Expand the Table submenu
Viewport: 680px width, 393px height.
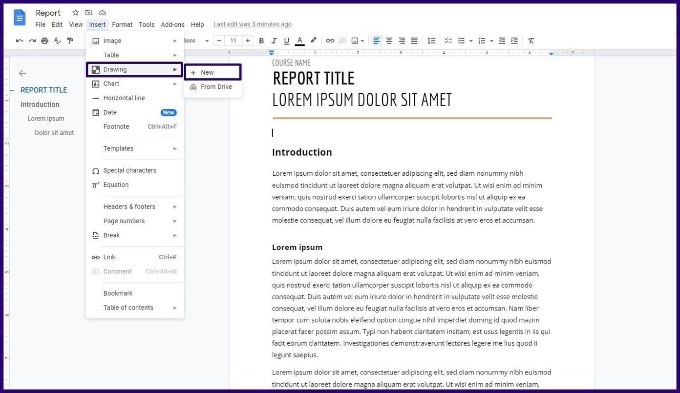point(134,55)
